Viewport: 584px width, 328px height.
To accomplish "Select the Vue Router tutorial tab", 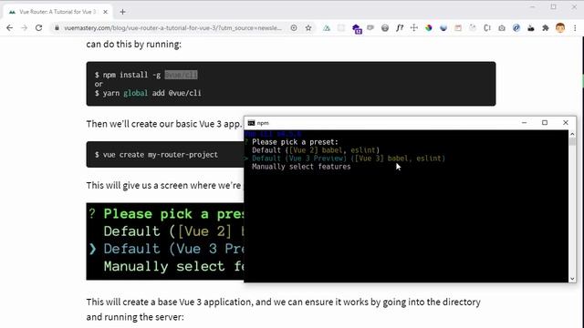I will 57,12.
